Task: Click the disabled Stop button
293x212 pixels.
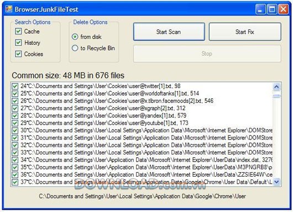Action: [207, 54]
